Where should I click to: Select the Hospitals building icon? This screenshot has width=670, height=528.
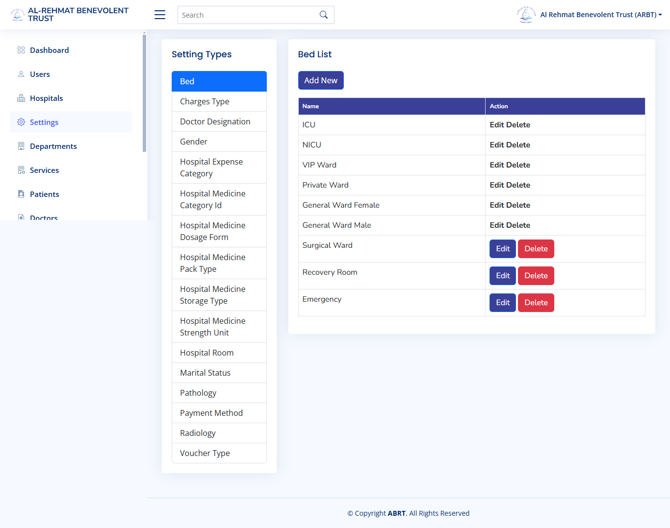tap(21, 98)
